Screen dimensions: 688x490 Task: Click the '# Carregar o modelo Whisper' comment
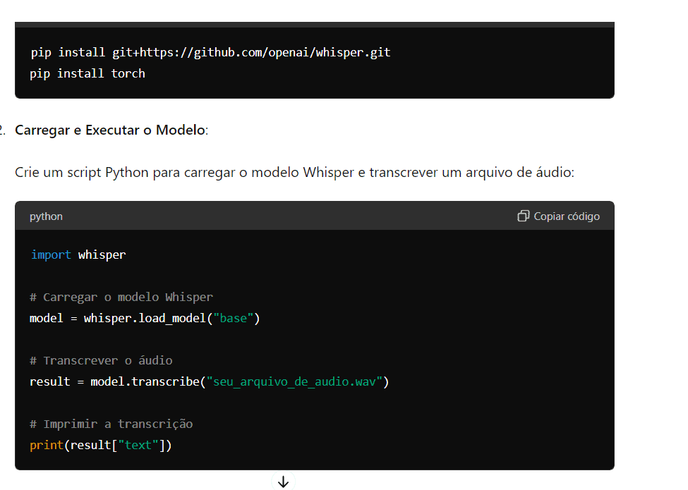[x=121, y=297]
